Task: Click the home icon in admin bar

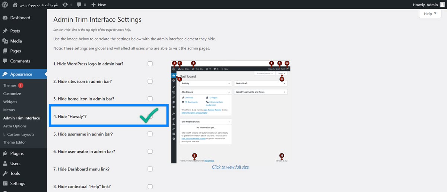Action: pos(15,5)
